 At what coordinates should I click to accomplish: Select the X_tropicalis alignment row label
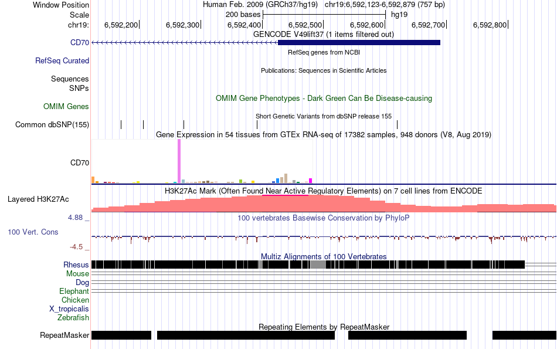tap(69, 309)
